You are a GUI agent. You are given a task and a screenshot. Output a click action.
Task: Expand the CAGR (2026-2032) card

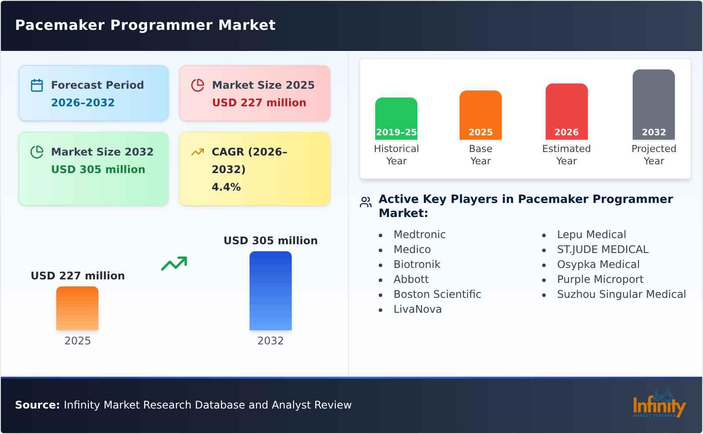(254, 168)
